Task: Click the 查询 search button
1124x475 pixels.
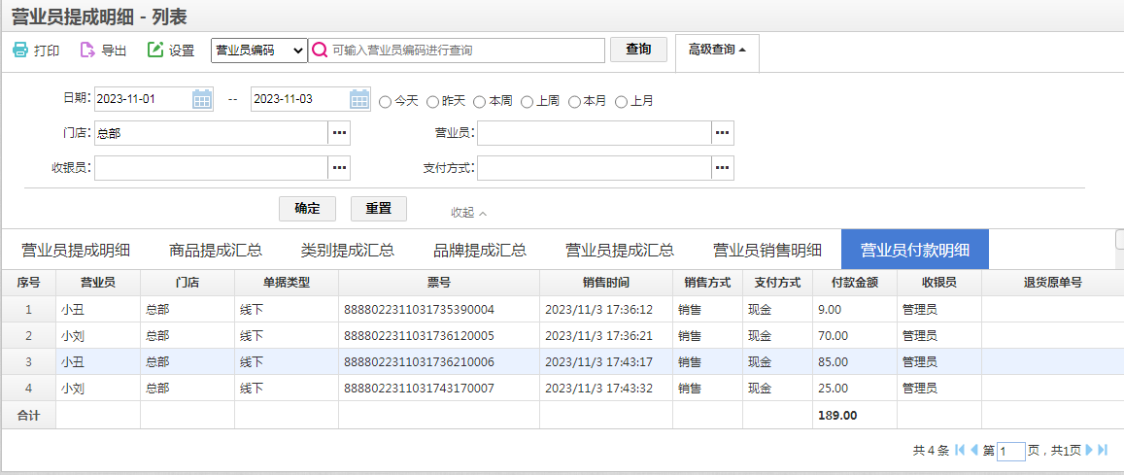Action: (638, 50)
